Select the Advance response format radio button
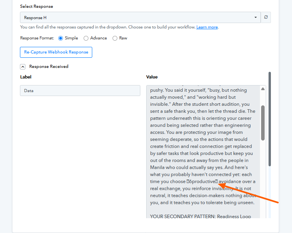The height and width of the screenshot is (233, 292). click(86, 38)
